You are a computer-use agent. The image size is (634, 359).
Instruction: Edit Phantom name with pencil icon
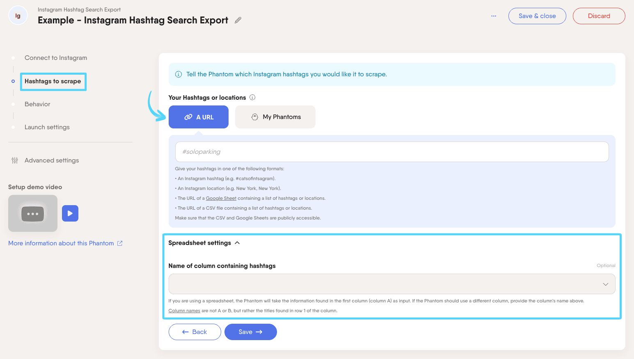click(238, 20)
